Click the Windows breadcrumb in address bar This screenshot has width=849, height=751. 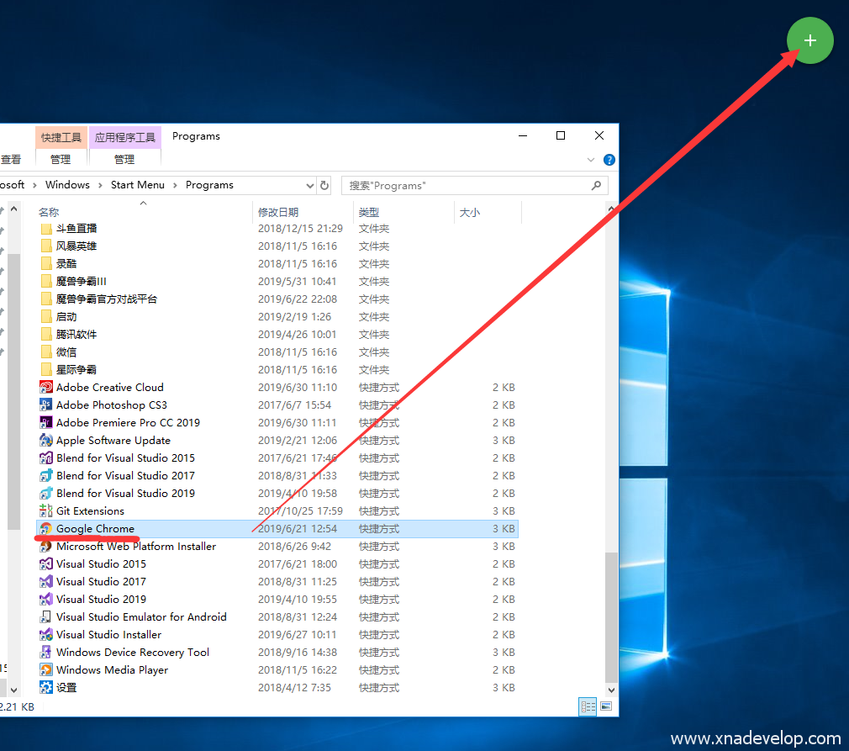[67, 185]
